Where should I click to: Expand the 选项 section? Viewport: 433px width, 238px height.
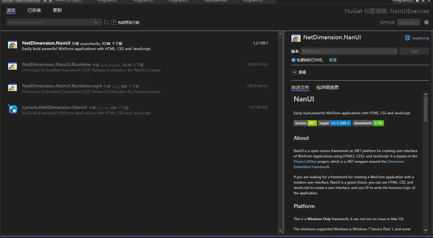(x=295, y=72)
